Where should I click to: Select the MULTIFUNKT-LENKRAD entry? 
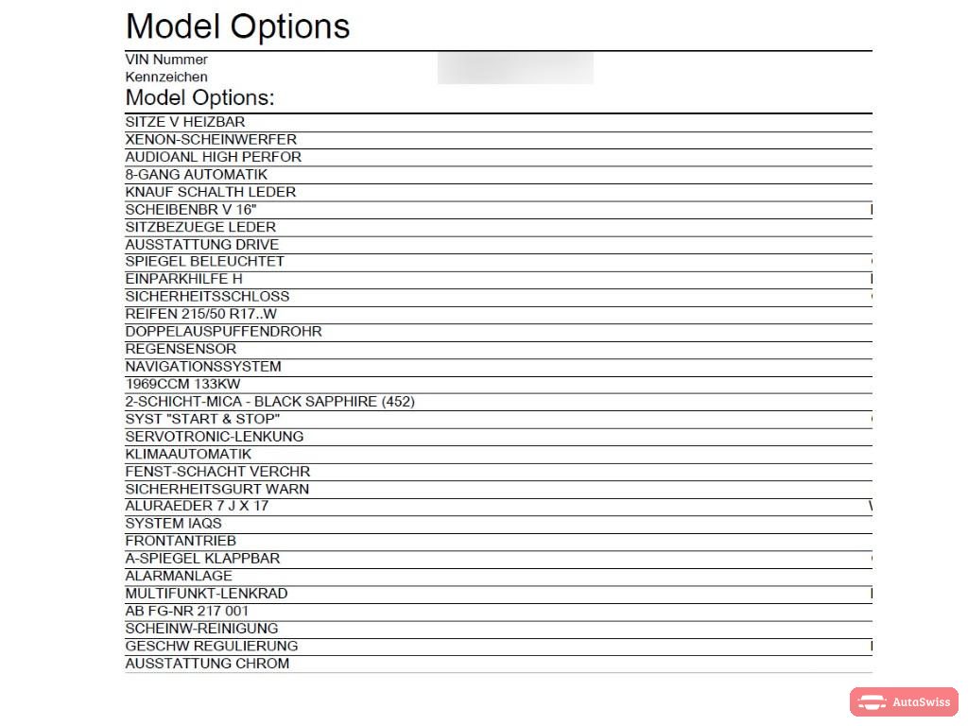(498, 594)
